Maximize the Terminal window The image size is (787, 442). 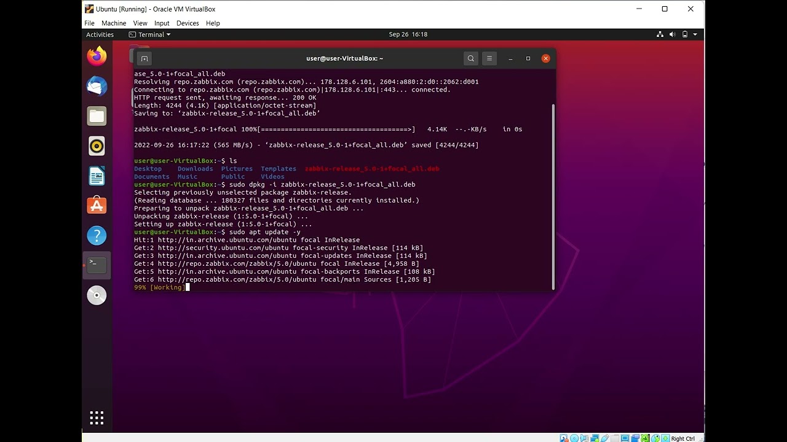point(528,58)
